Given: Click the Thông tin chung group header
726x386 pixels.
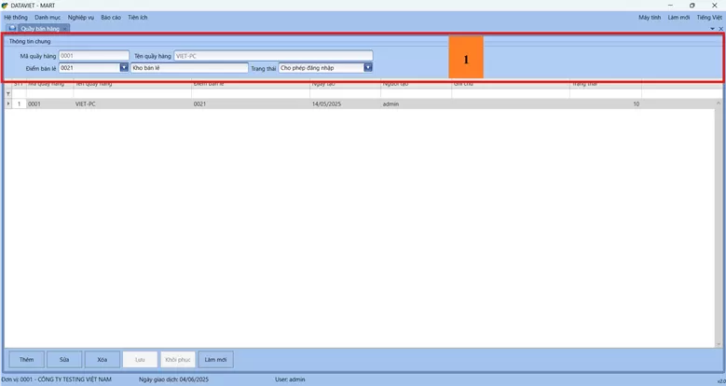Looking at the screenshot, I should 30,41.
